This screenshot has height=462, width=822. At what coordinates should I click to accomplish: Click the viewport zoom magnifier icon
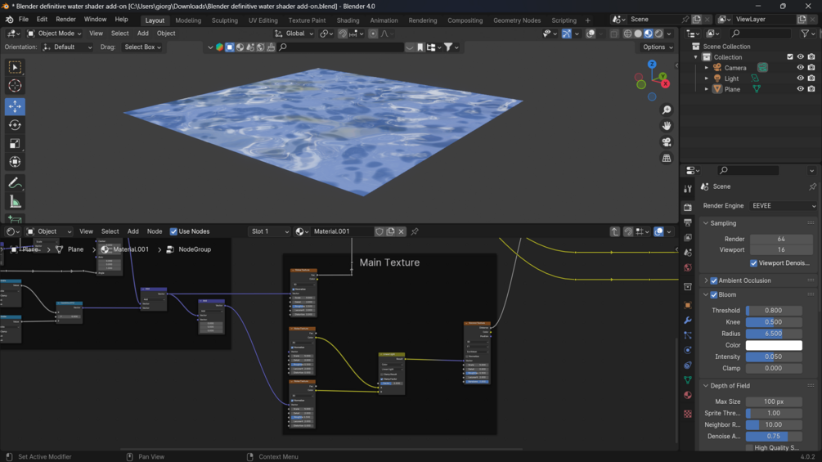coord(667,110)
